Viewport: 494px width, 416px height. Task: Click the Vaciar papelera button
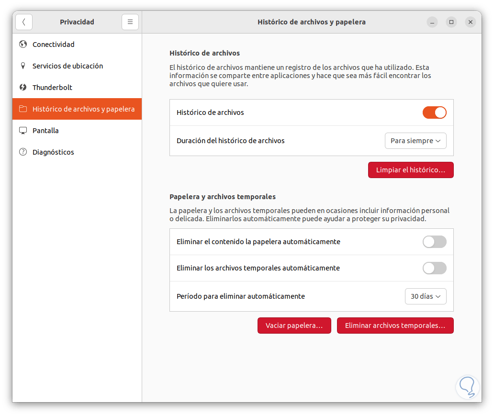294,326
